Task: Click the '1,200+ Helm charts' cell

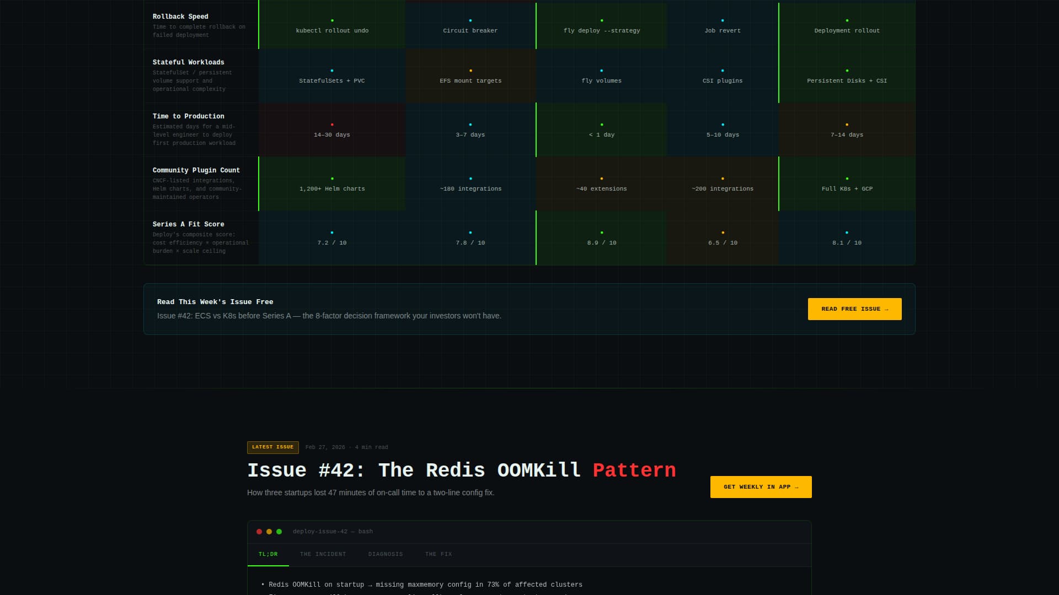Action: point(332,184)
